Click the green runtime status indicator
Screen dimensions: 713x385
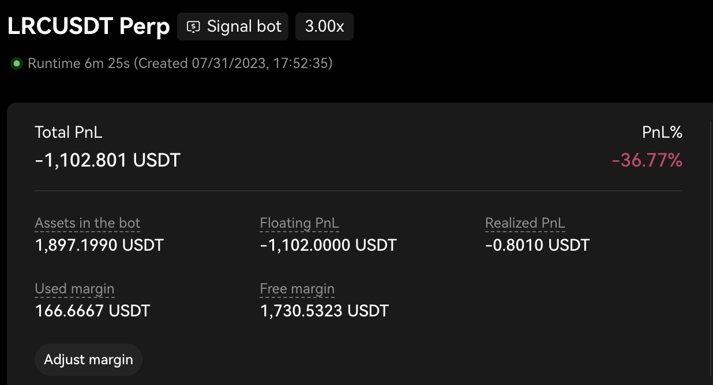[16, 63]
